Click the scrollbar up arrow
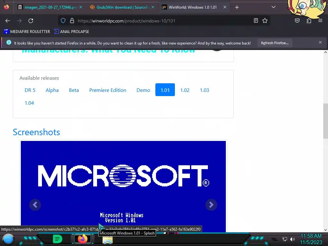 tap(325, 52)
